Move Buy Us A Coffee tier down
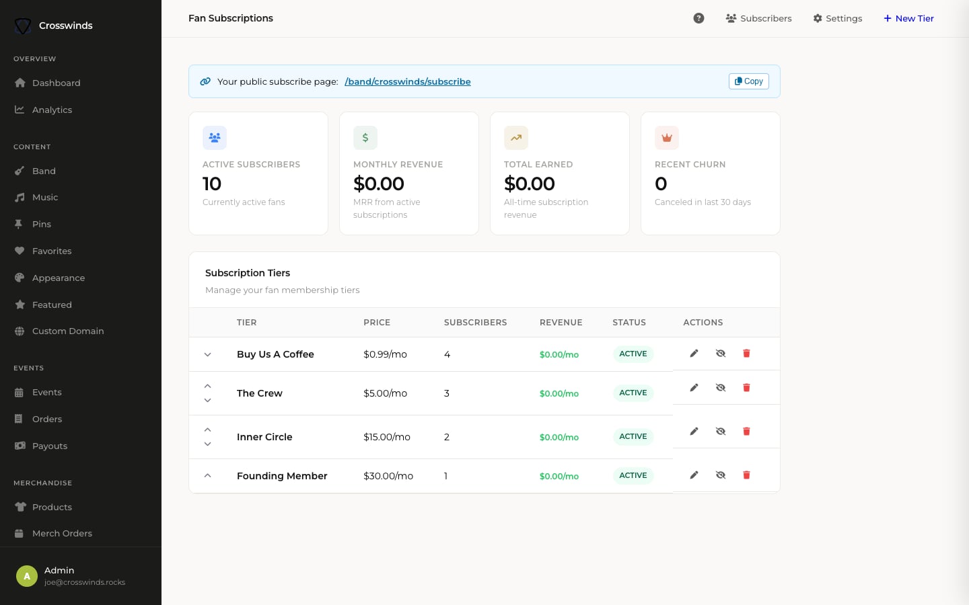Image resolution: width=969 pixels, height=605 pixels. point(208,355)
